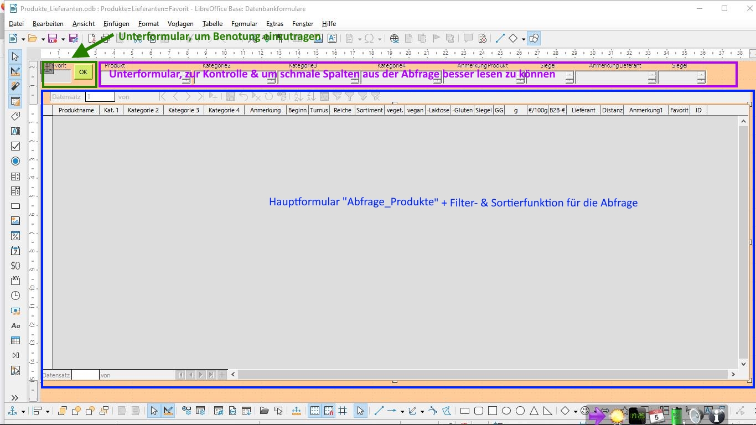Image resolution: width=756 pixels, height=425 pixels.
Task: Toggle the Form Control Wizards
Action: tap(15, 86)
